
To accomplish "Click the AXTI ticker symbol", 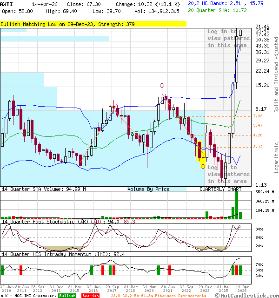I will point(7,4).
